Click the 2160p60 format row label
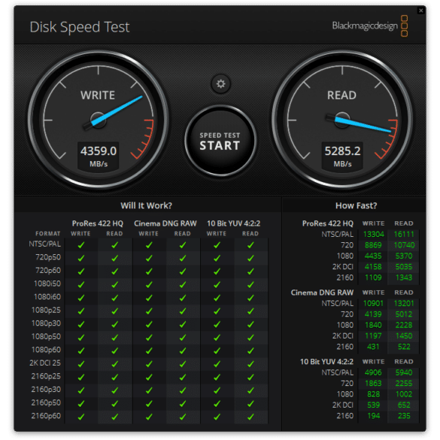This screenshot has width=440, height=440. coord(46,416)
